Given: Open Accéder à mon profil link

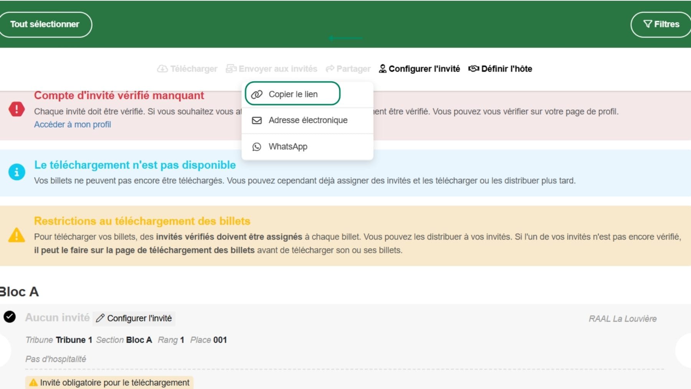Looking at the screenshot, I should tap(73, 124).
